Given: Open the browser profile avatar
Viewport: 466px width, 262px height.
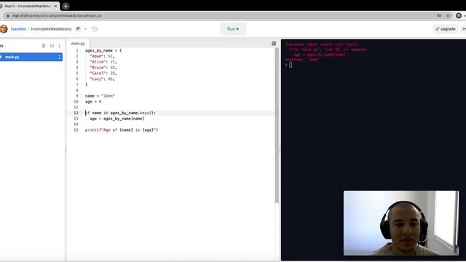Looking at the screenshot, I should point(459,15).
